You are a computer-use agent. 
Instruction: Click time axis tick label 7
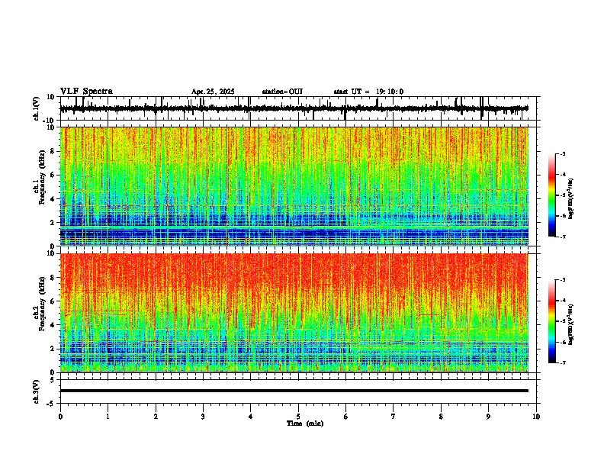[x=394, y=417]
